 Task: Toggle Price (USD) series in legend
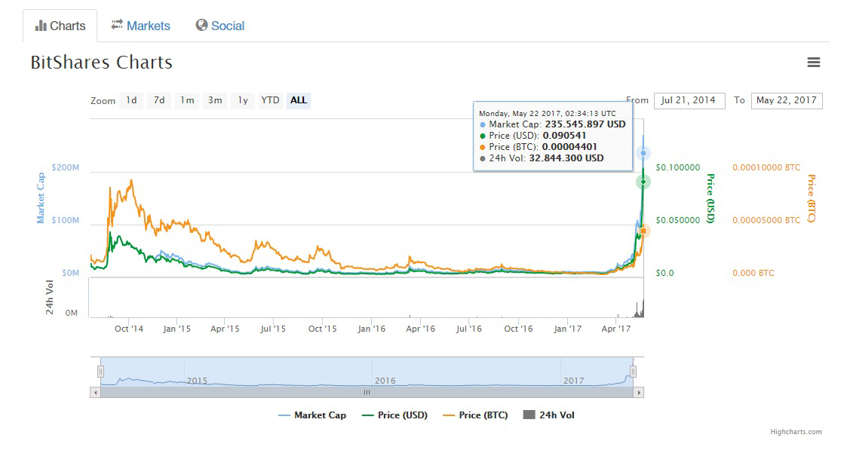[394, 415]
